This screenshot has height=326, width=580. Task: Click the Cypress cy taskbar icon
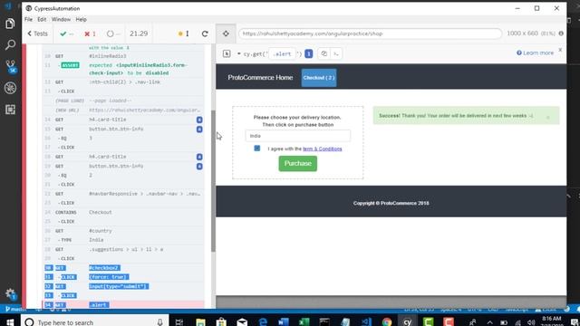(x=407, y=322)
